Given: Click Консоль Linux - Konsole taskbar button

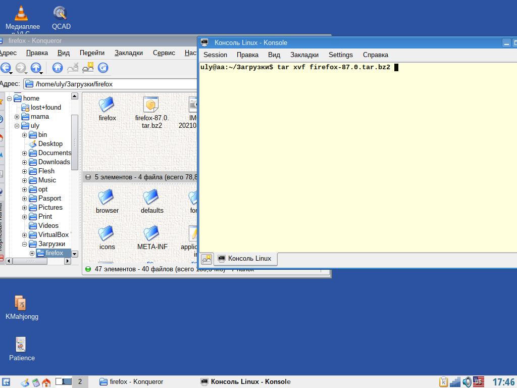Looking at the screenshot, I should pyautogui.click(x=246, y=382).
